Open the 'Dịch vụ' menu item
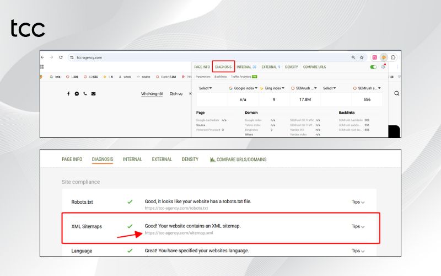The width and height of the screenshot is (441, 276). pos(176,93)
